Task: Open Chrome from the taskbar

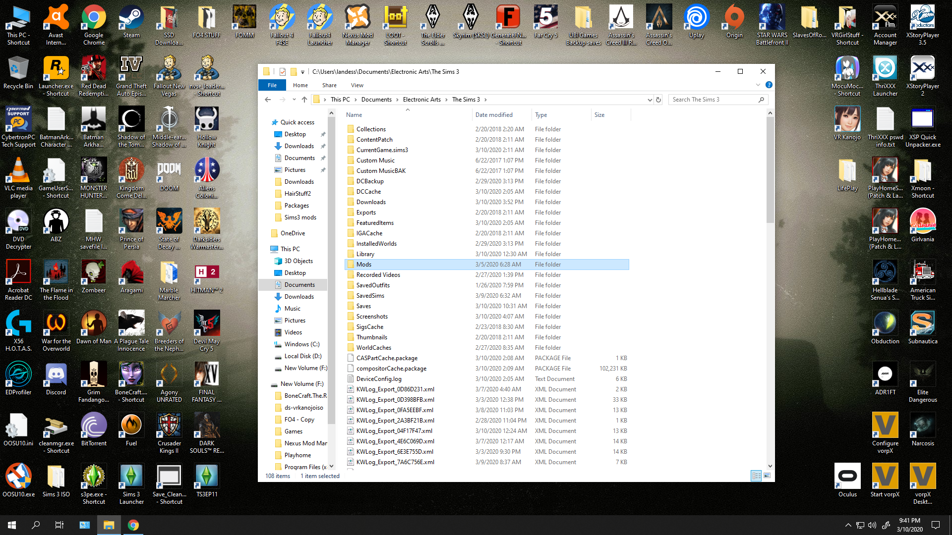Action: coord(133,525)
